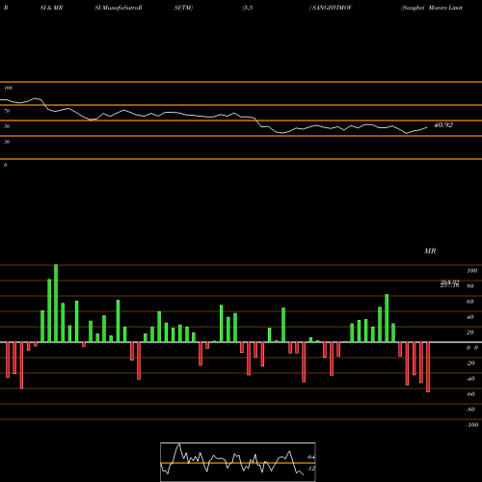Click the RSI axis label 30
The height and width of the screenshot is (482, 482).
click(x=7, y=142)
